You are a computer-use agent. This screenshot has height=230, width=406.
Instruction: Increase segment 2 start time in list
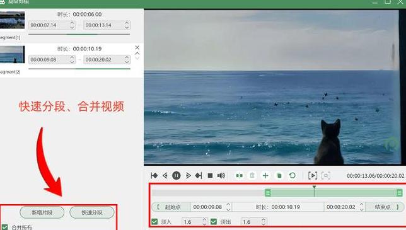(x=72, y=57)
